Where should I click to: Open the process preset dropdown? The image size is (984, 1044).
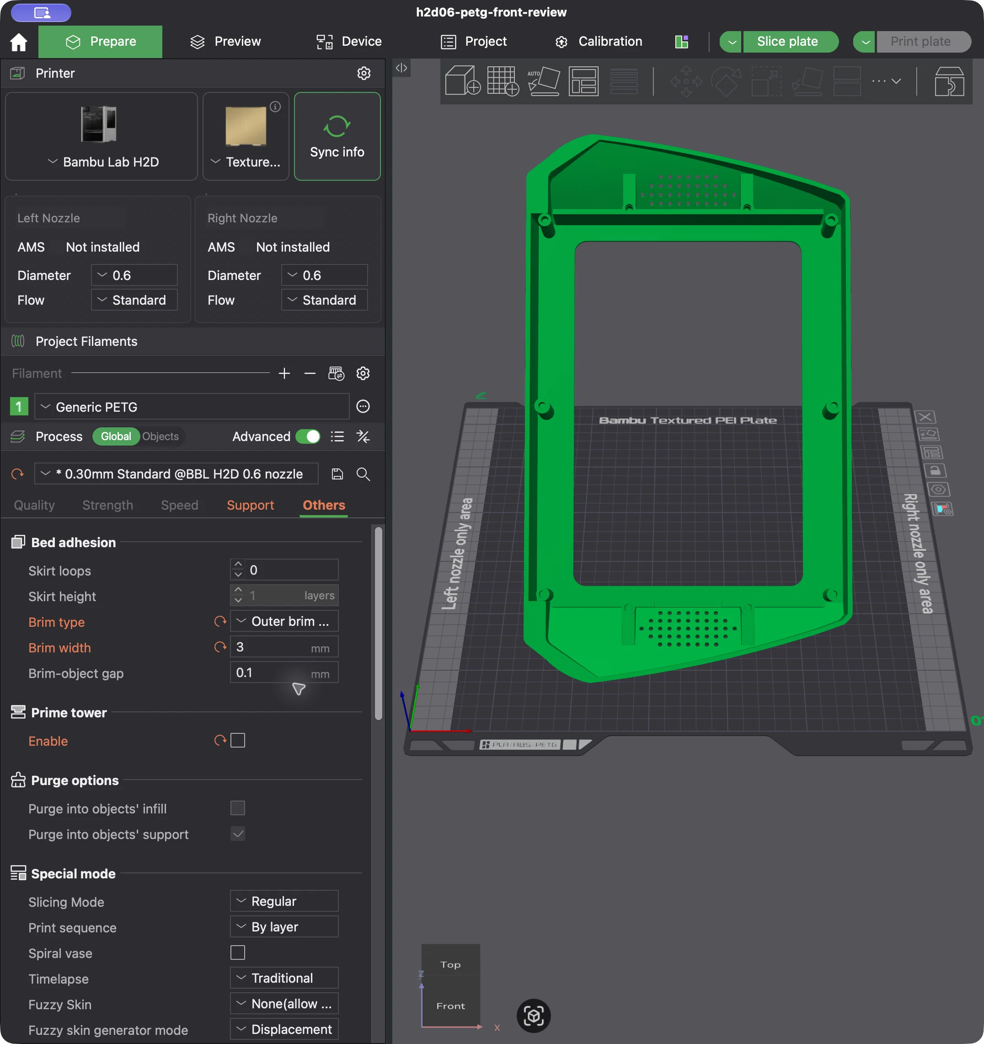pos(176,474)
